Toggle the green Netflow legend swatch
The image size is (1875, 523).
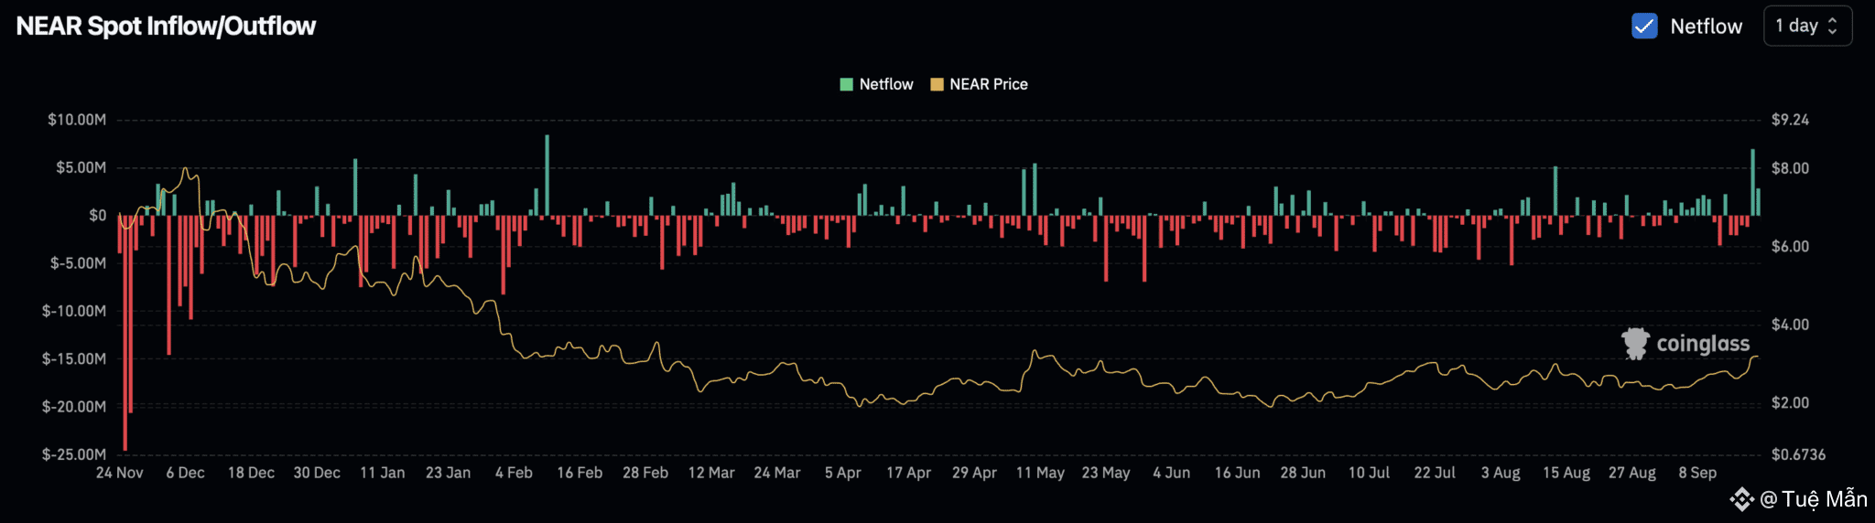pos(847,84)
